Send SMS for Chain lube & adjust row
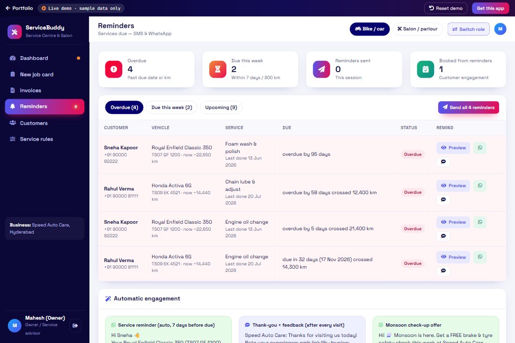This screenshot has height=343, width=515. [x=443, y=199]
